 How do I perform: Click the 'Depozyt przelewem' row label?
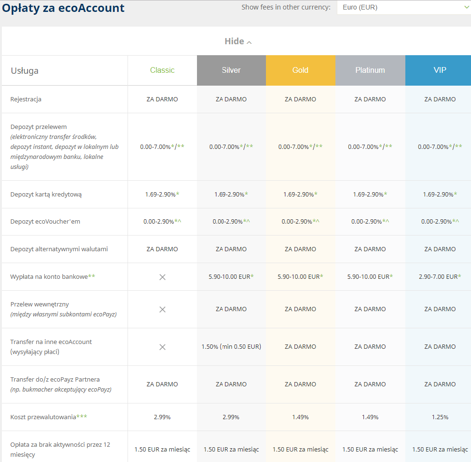pyautogui.click(x=39, y=127)
